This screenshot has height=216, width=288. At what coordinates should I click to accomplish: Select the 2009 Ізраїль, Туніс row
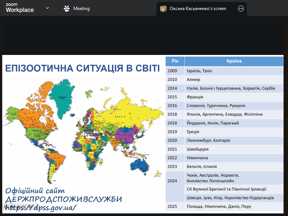click(224, 71)
